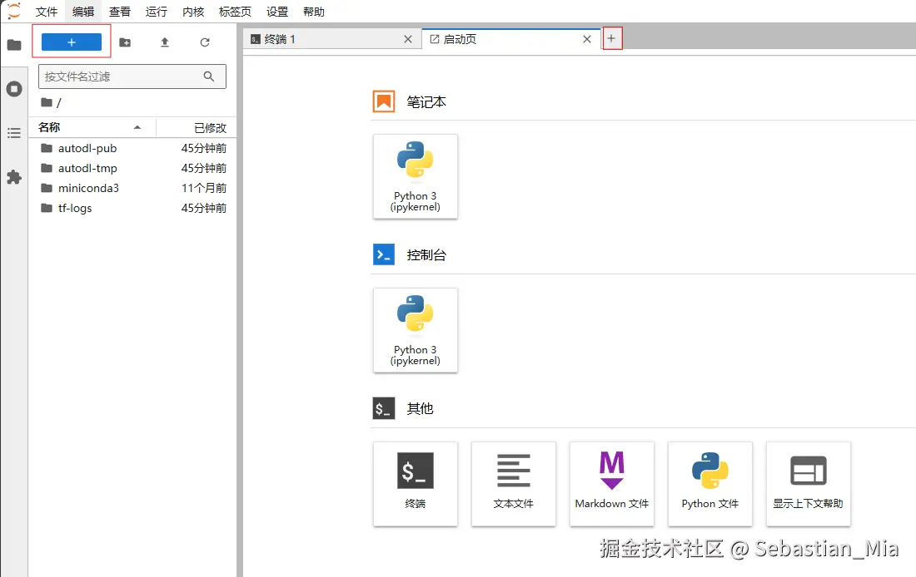Select the autodl-tmp folder
916x577 pixels.
tap(86, 168)
